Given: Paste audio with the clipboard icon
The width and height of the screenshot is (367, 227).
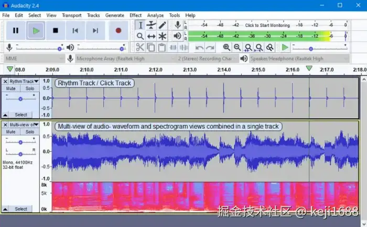Looking at the screenshot, I should click(161, 48).
